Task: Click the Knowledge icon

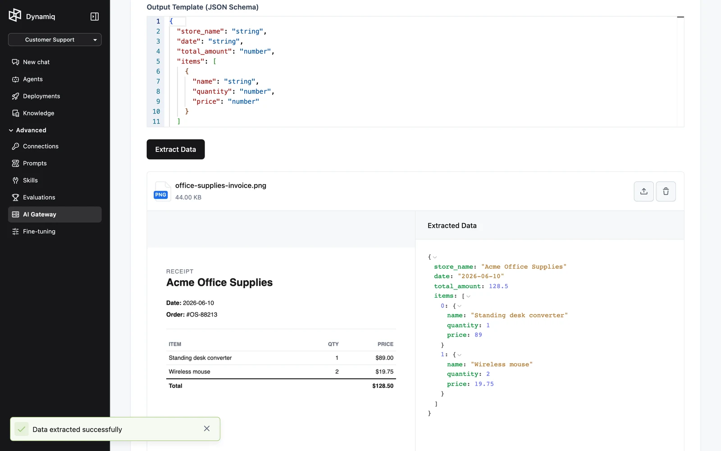Action: point(15,113)
